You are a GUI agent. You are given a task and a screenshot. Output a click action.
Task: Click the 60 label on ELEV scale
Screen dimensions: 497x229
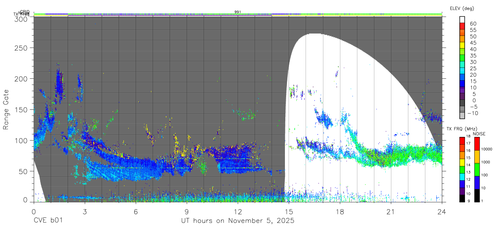coord(473,23)
